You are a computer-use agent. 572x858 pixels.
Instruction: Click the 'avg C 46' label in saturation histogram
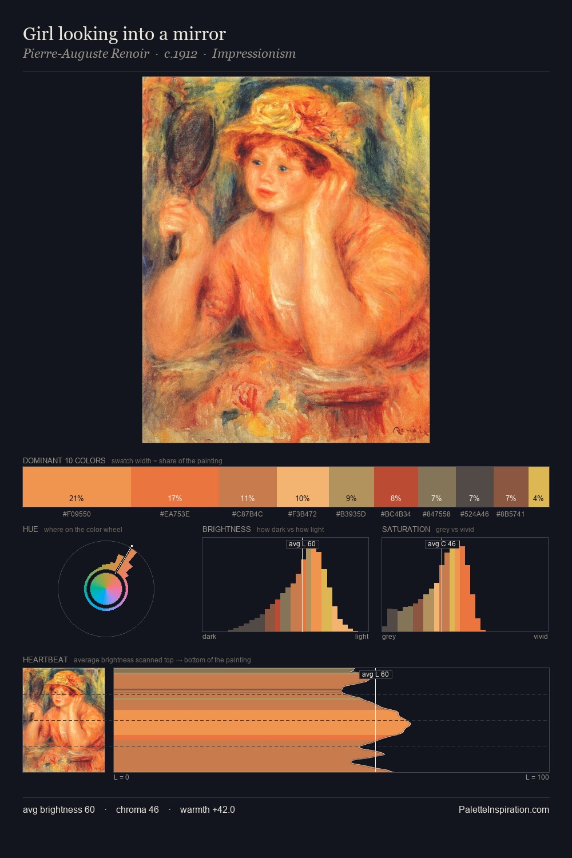pyautogui.click(x=442, y=544)
